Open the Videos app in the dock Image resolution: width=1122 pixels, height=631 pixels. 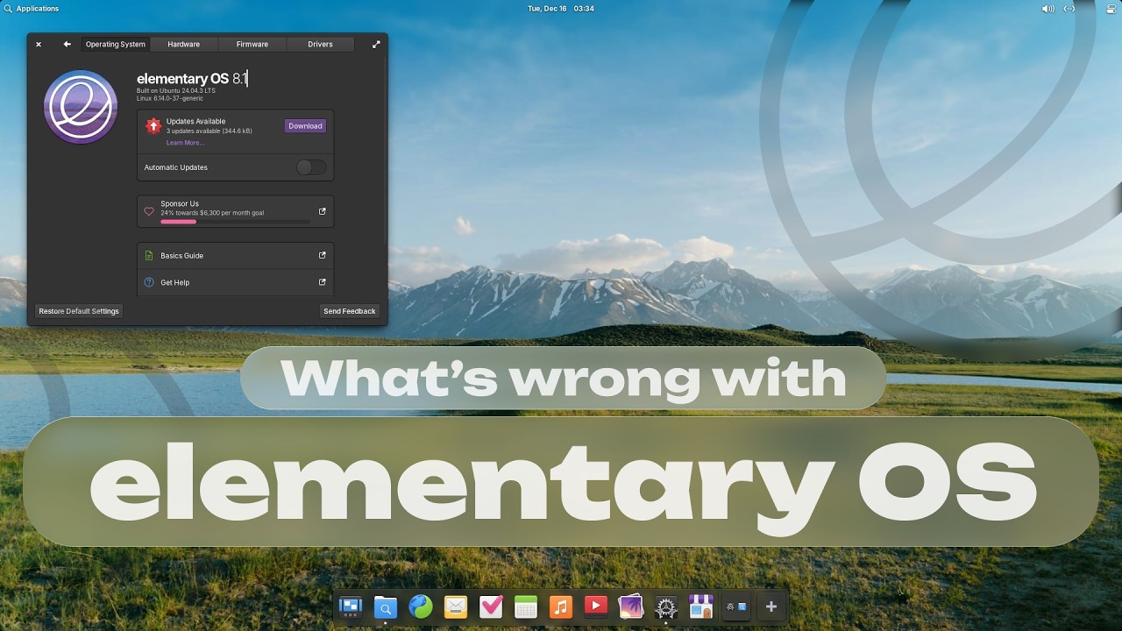pos(596,606)
